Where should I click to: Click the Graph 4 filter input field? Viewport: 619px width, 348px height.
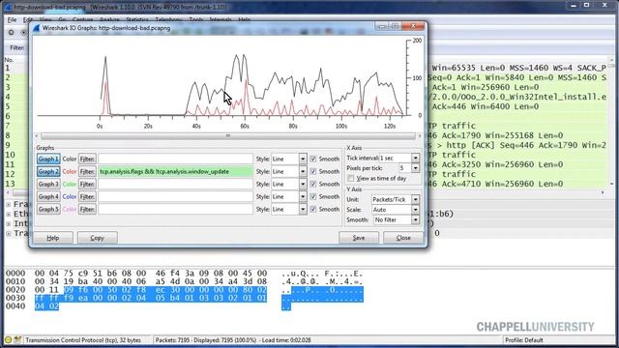pos(175,196)
